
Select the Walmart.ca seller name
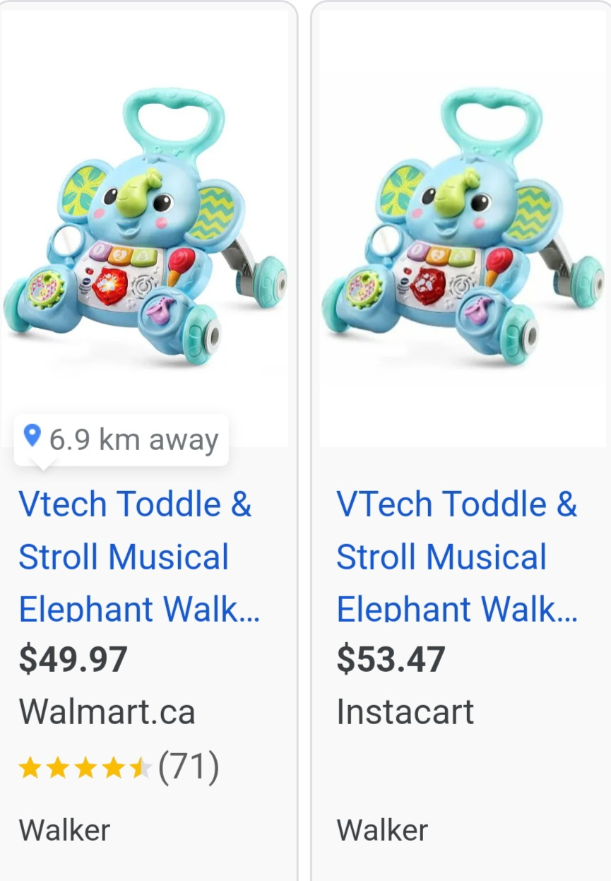click(x=107, y=711)
